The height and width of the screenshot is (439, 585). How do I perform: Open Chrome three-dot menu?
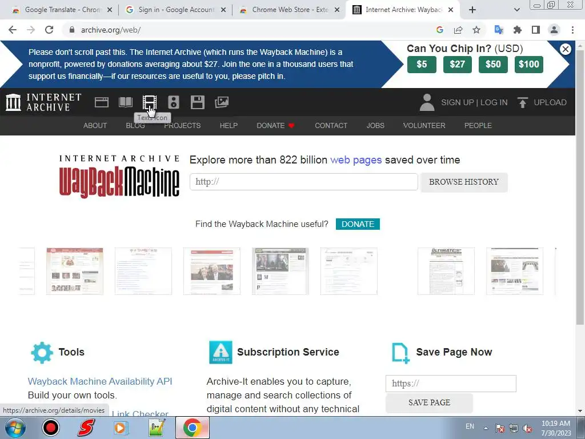(572, 30)
